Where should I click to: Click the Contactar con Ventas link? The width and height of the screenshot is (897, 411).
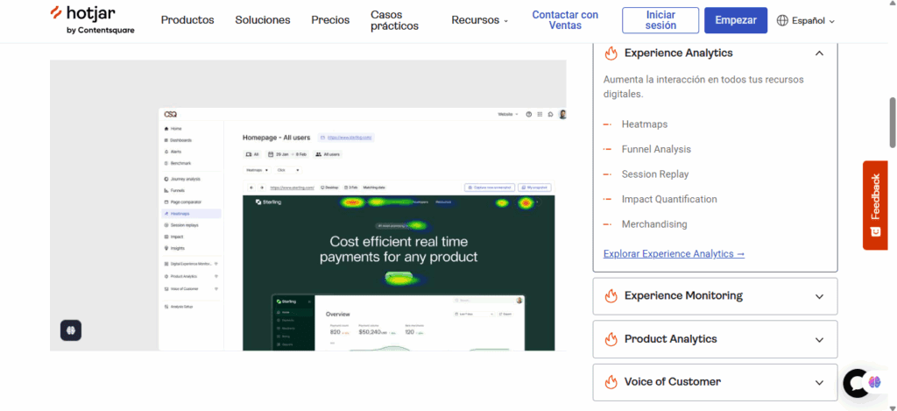coord(565,20)
